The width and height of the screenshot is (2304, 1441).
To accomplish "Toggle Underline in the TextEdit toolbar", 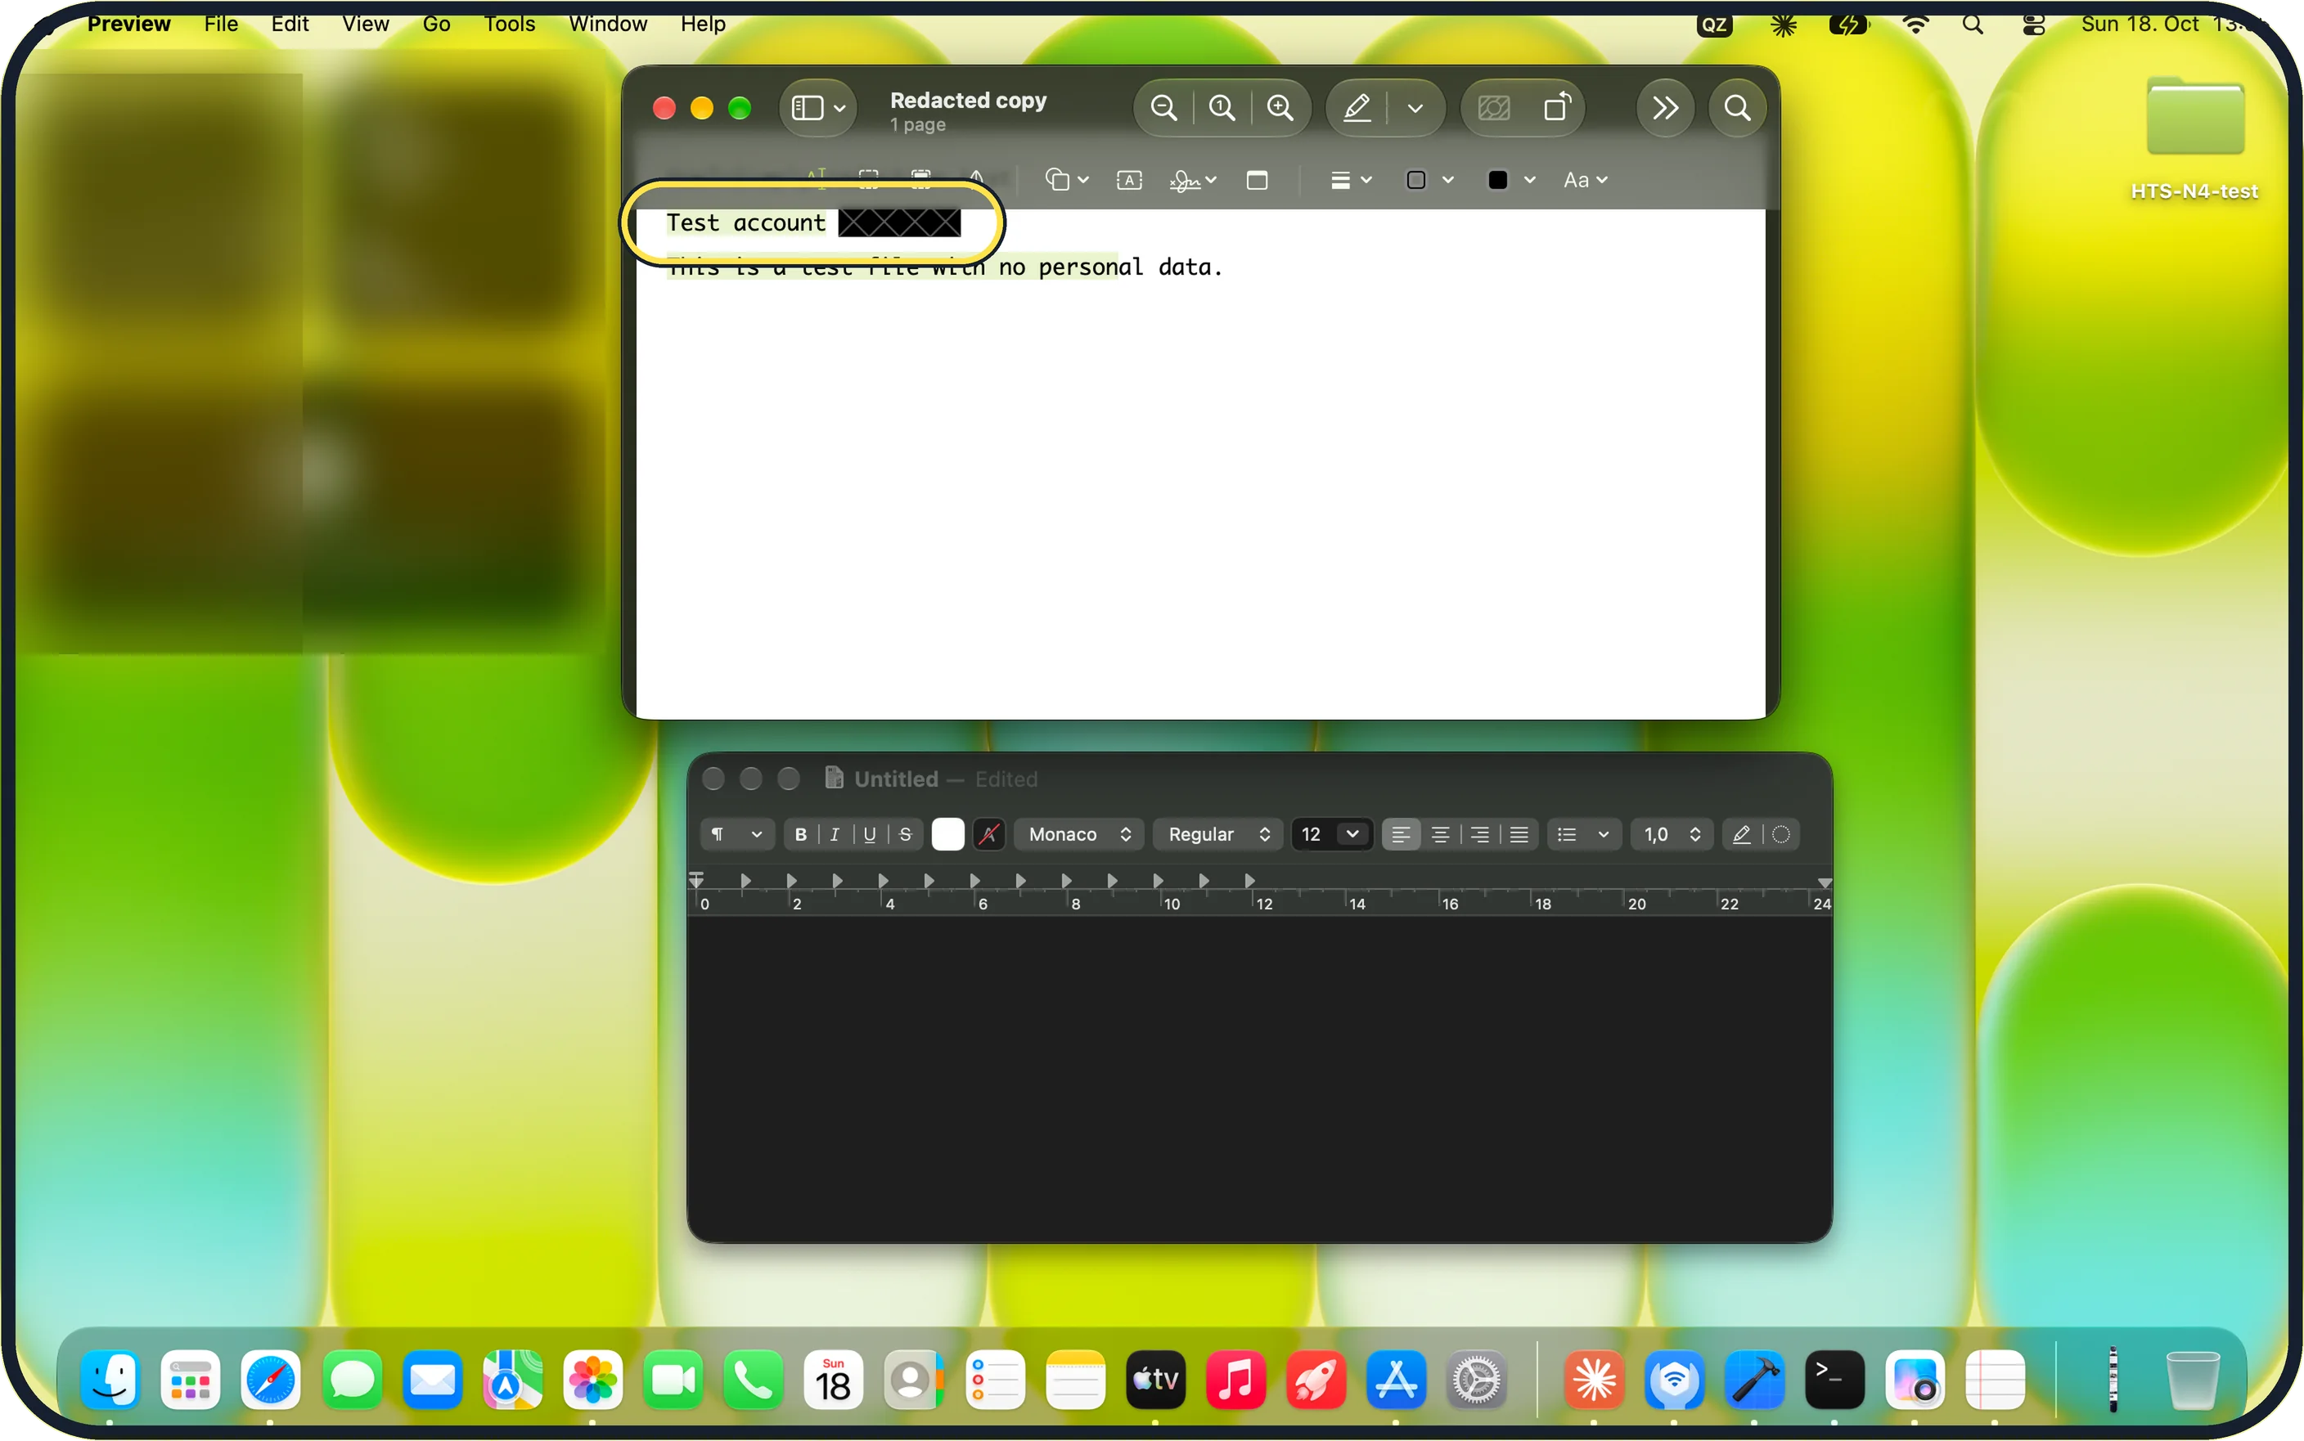I will (x=870, y=835).
